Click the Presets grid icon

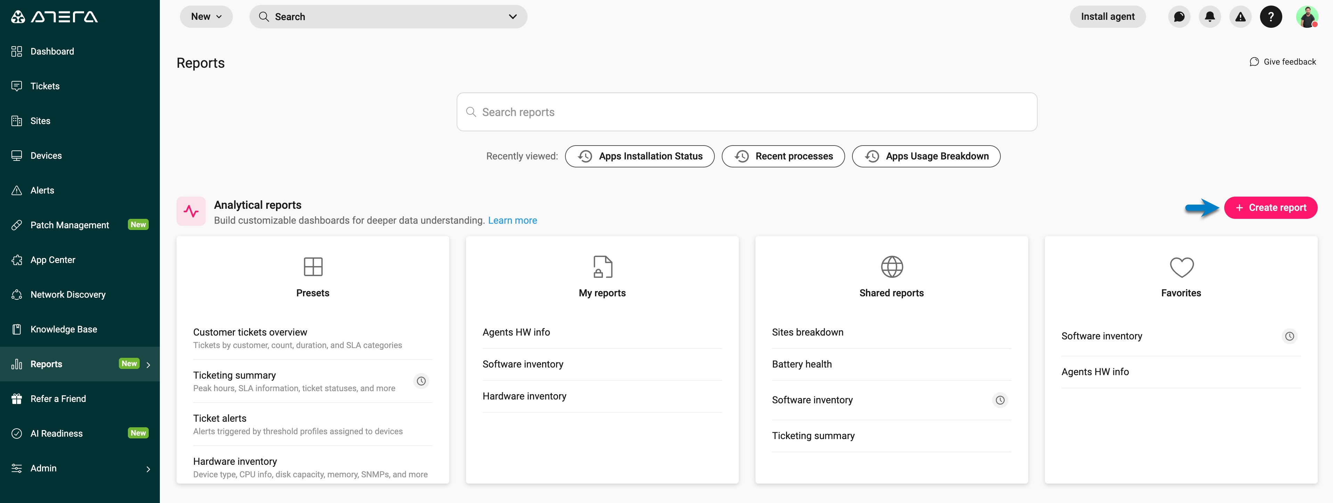click(x=313, y=266)
